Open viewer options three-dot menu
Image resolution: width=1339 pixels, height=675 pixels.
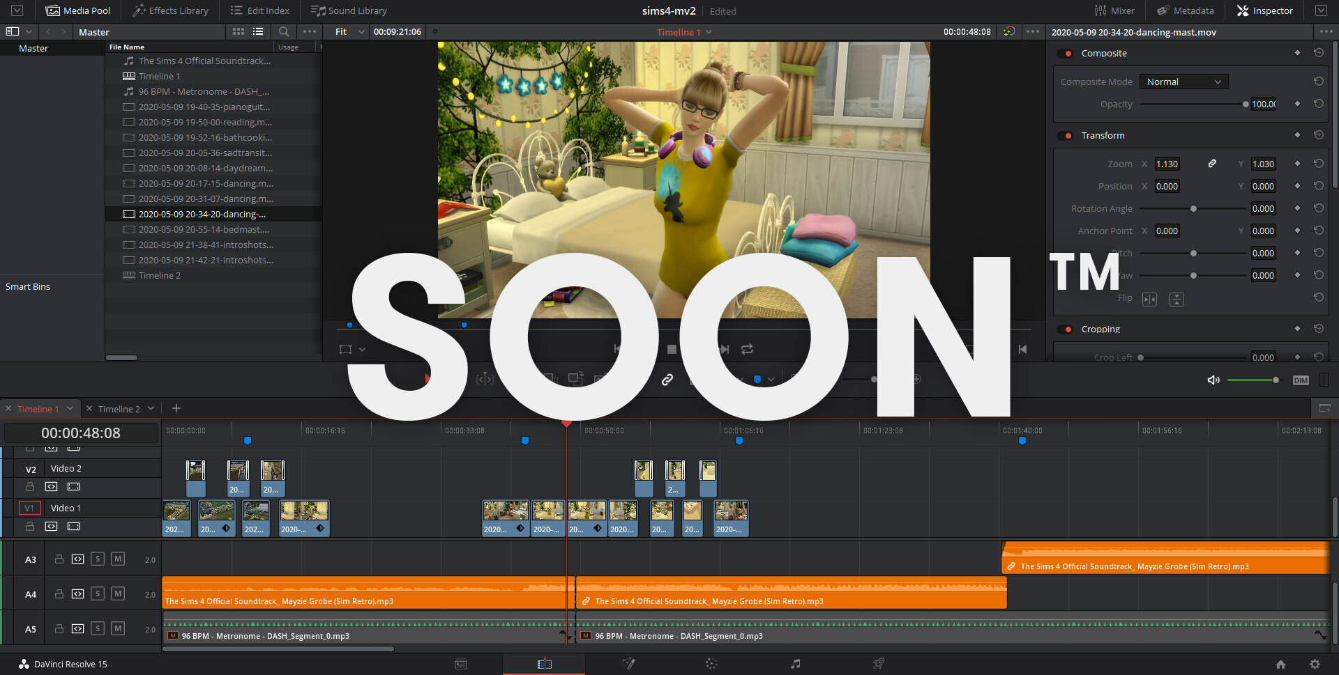[1033, 31]
